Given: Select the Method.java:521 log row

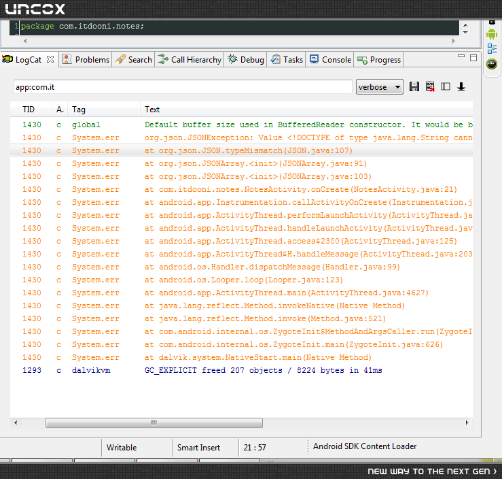Looking at the screenshot, I should pyautogui.click(x=241, y=318).
